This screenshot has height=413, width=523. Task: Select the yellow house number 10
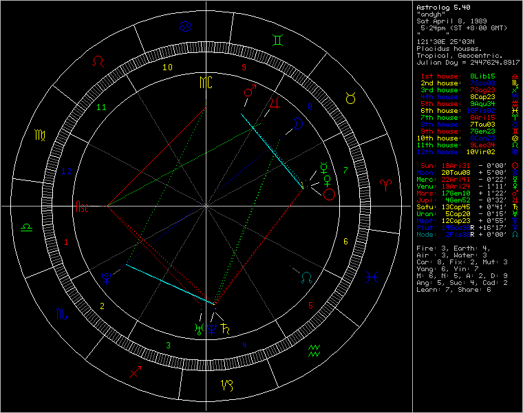[x=167, y=67]
